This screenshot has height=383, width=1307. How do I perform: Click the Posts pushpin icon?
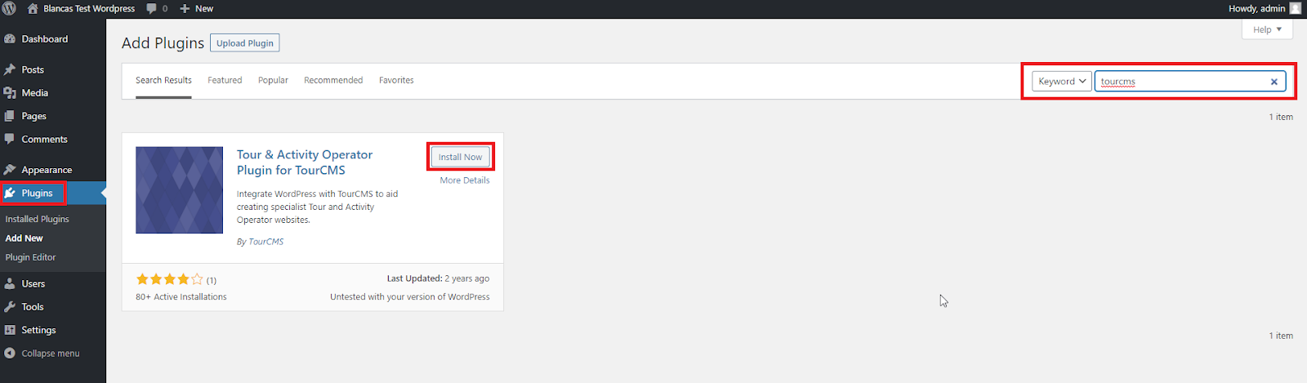click(10, 70)
